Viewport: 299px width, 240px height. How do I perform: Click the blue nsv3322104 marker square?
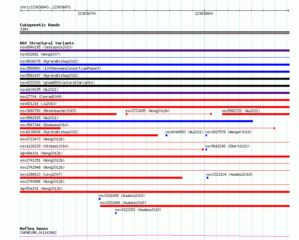pyautogui.click(x=208, y=178)
